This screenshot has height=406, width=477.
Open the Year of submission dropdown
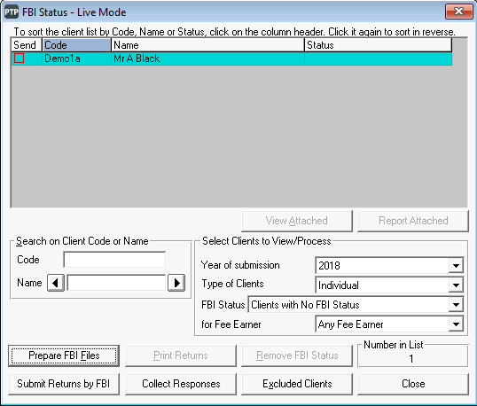[x=456, y=266]
